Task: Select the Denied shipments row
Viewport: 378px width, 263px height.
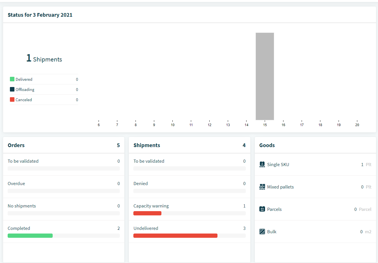Action: pyautogui.click(x=189, y=187)
